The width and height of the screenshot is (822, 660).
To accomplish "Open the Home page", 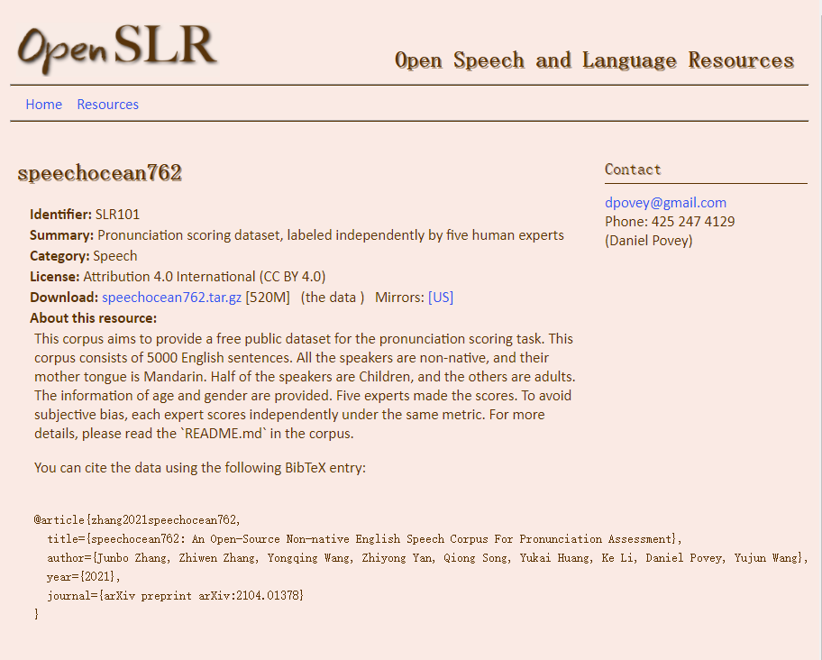I will [43, 104].
